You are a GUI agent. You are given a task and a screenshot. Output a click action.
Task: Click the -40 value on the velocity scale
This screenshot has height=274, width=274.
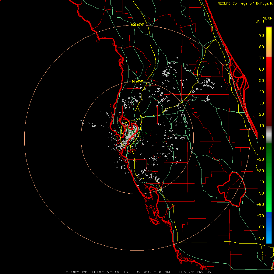click(x=261, y=182)
